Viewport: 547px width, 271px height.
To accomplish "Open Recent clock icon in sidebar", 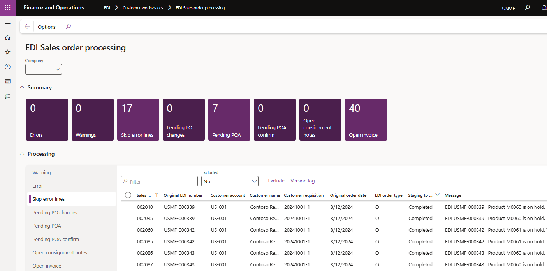I will 7,67.
